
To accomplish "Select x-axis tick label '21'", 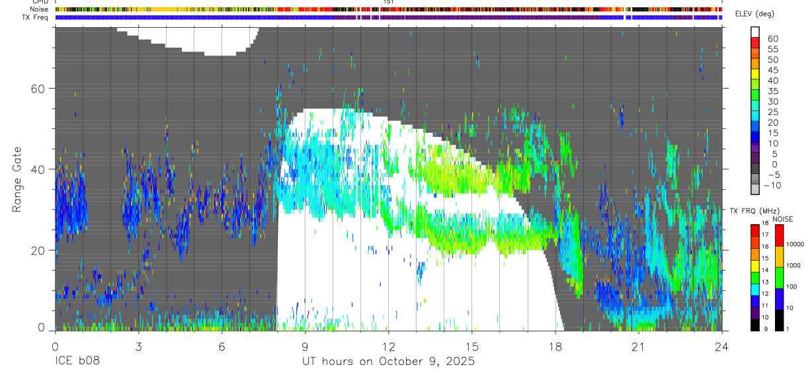I will pos(638,347).
